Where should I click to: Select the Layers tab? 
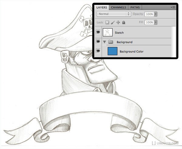tap(102, 8)
